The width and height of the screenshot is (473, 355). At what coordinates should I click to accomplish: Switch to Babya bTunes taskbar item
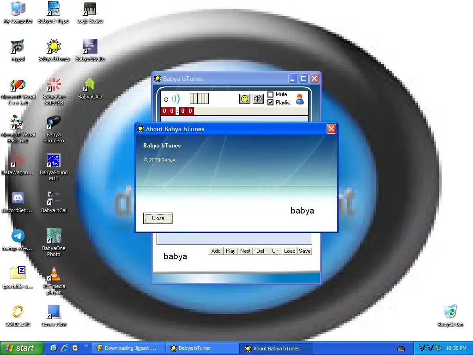click(x=202, y=348)
